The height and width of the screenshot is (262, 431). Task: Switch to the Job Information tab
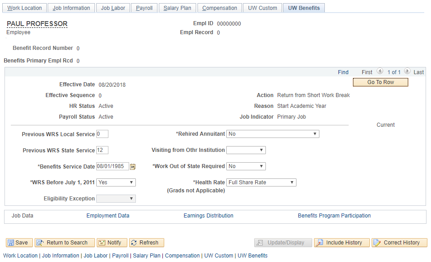tap(71, 8)
